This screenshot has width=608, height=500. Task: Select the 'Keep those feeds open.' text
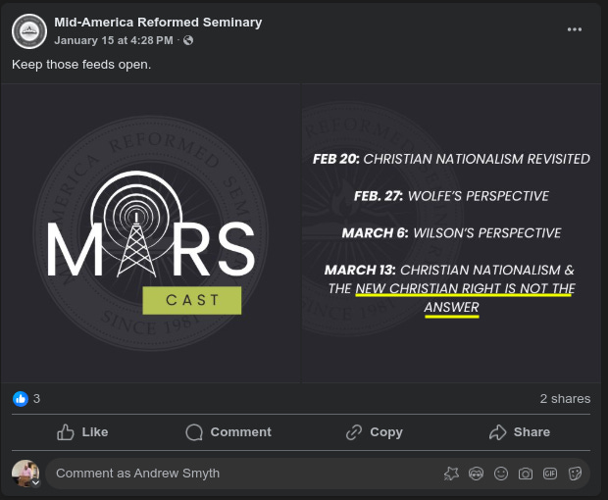pyautogui.click(x=81, y=65)
